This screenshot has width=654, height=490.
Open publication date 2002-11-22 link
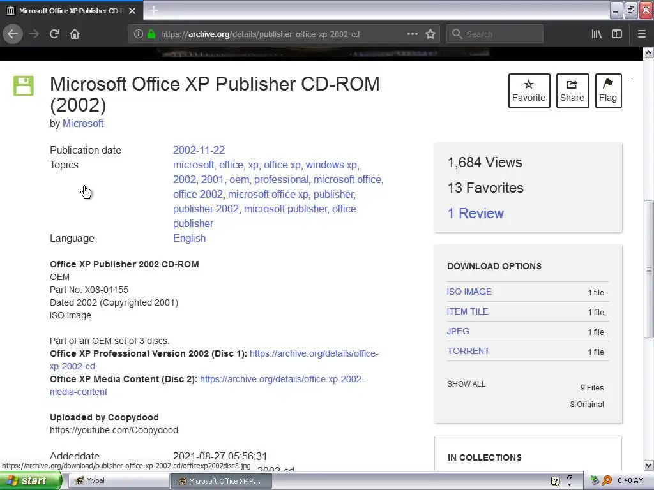click(x=199, y=150)
